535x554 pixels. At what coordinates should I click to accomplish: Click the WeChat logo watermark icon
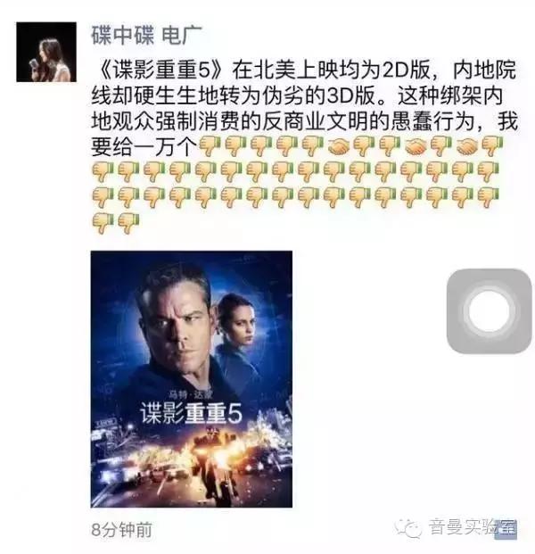click(408, 528)
